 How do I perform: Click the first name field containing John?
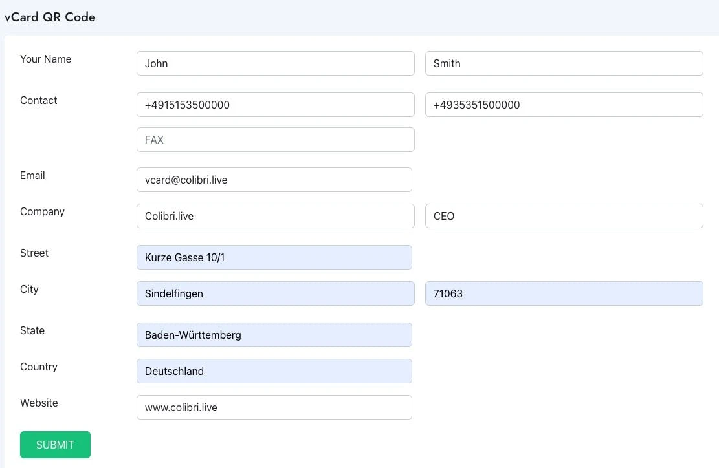click(275, 63)
